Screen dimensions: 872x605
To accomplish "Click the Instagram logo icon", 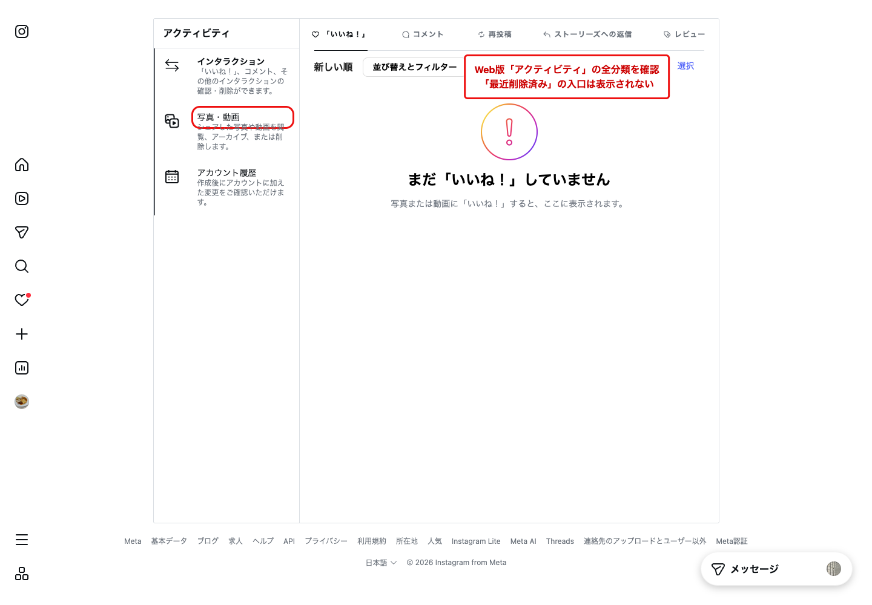I will (22, 31).
